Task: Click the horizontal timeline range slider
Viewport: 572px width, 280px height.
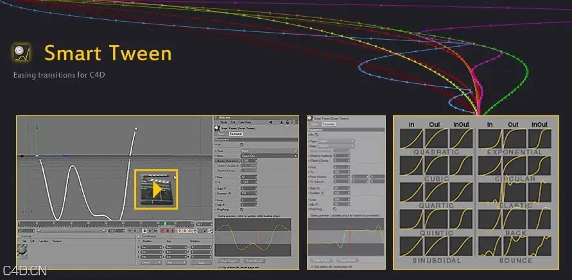Action: coord(71,231)
